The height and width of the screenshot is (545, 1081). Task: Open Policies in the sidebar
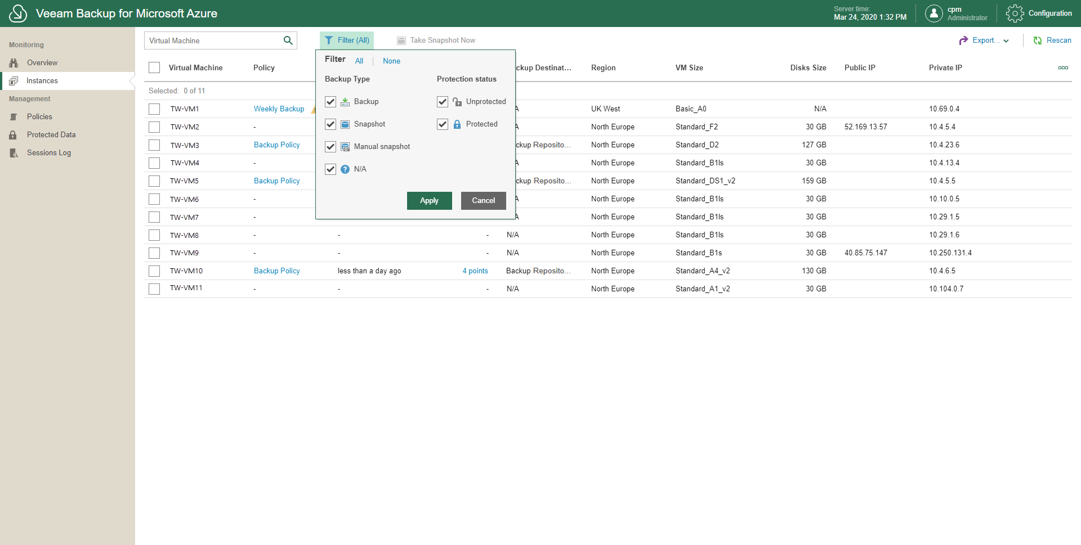pos(39,116)
